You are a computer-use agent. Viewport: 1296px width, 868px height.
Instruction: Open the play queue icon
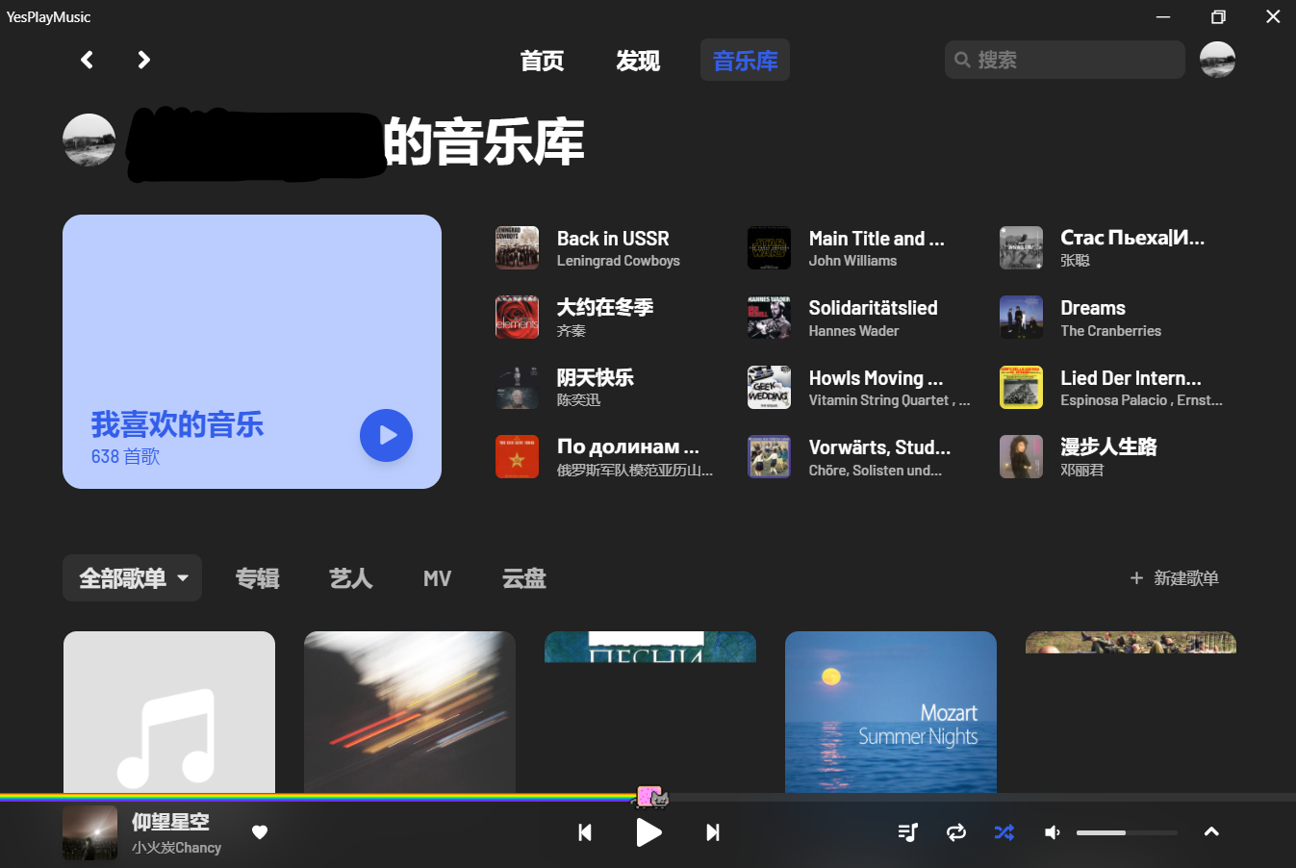(907, 832)
